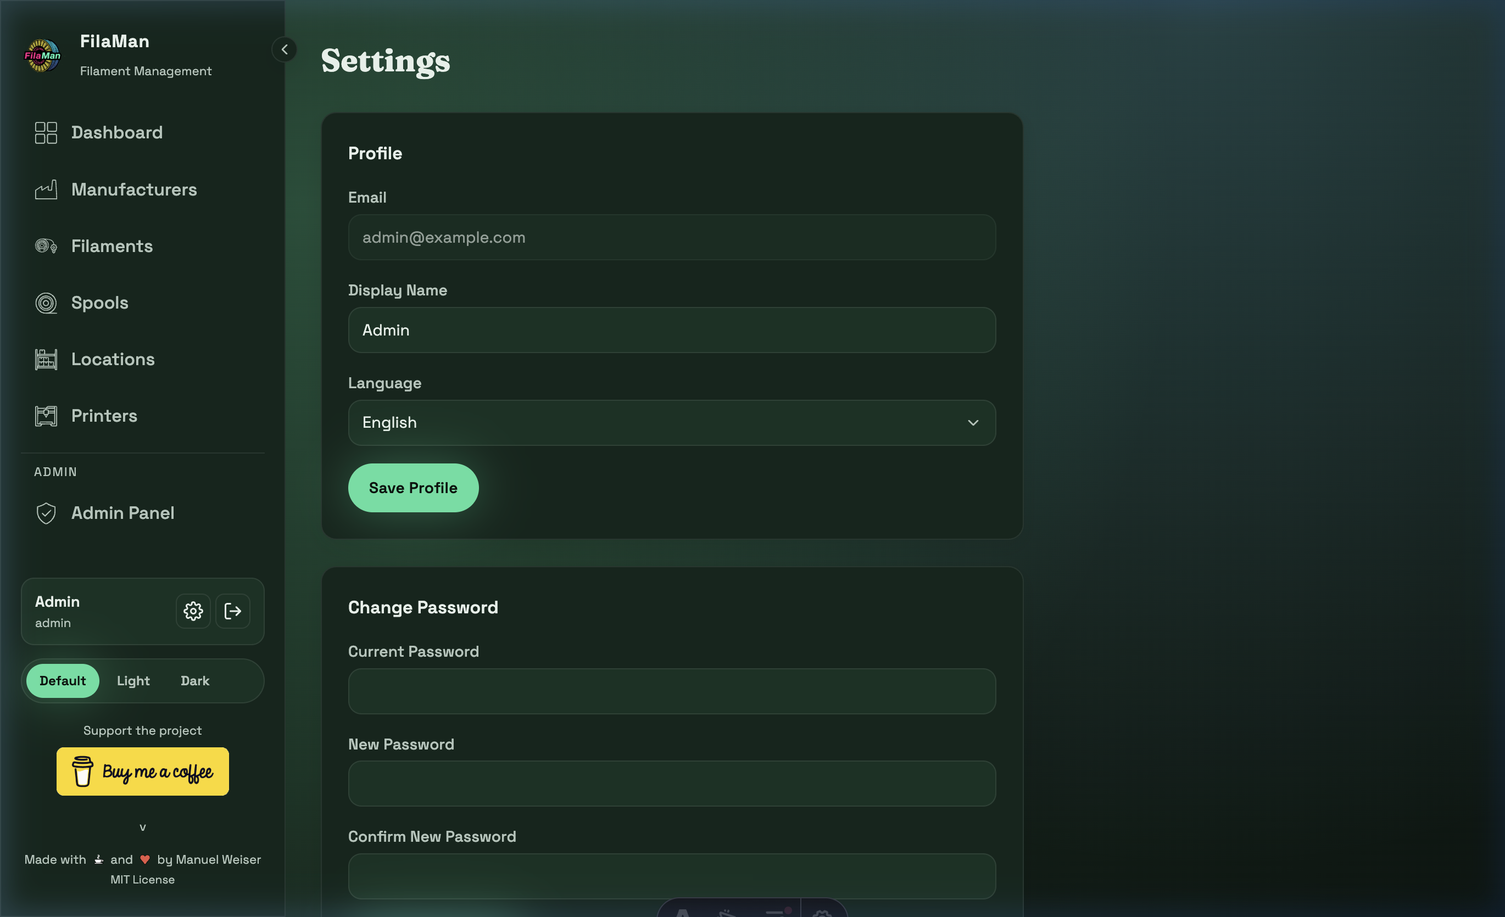Screen dimensions: 1505x917
Task: Click the Buy me a coffee button
Action: coord(142,771)
